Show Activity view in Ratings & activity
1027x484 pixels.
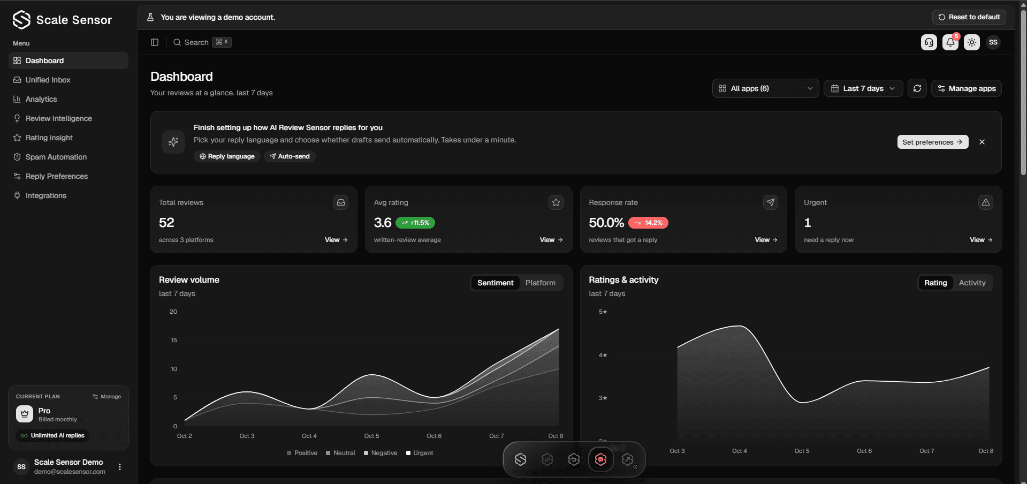coord(972,283)
